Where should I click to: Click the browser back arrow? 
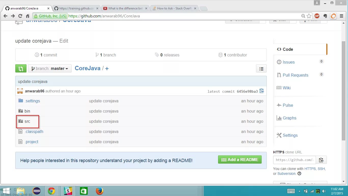click(x=5, y=16)
